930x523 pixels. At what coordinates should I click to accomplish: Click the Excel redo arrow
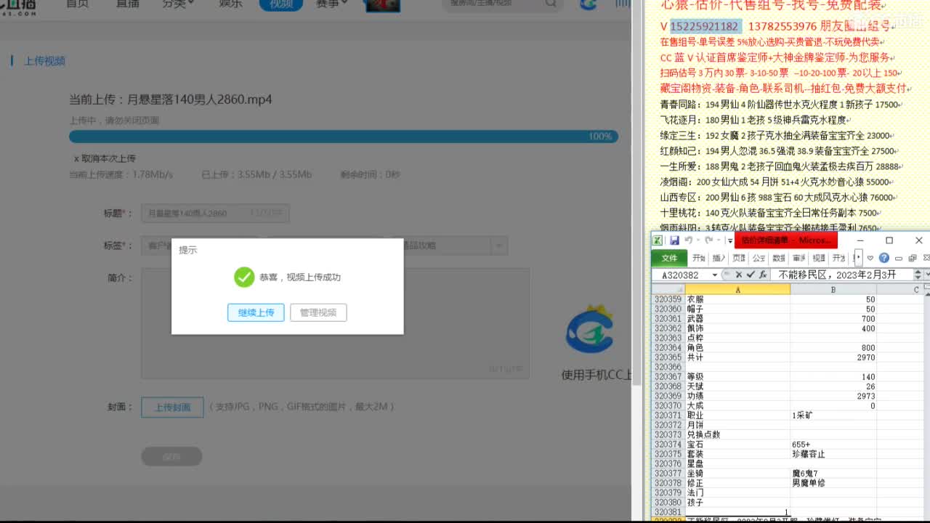coord(708,240)
